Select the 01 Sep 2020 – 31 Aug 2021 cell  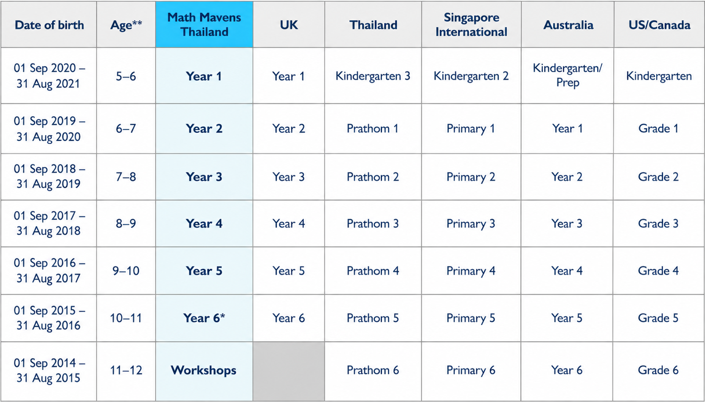49,76
